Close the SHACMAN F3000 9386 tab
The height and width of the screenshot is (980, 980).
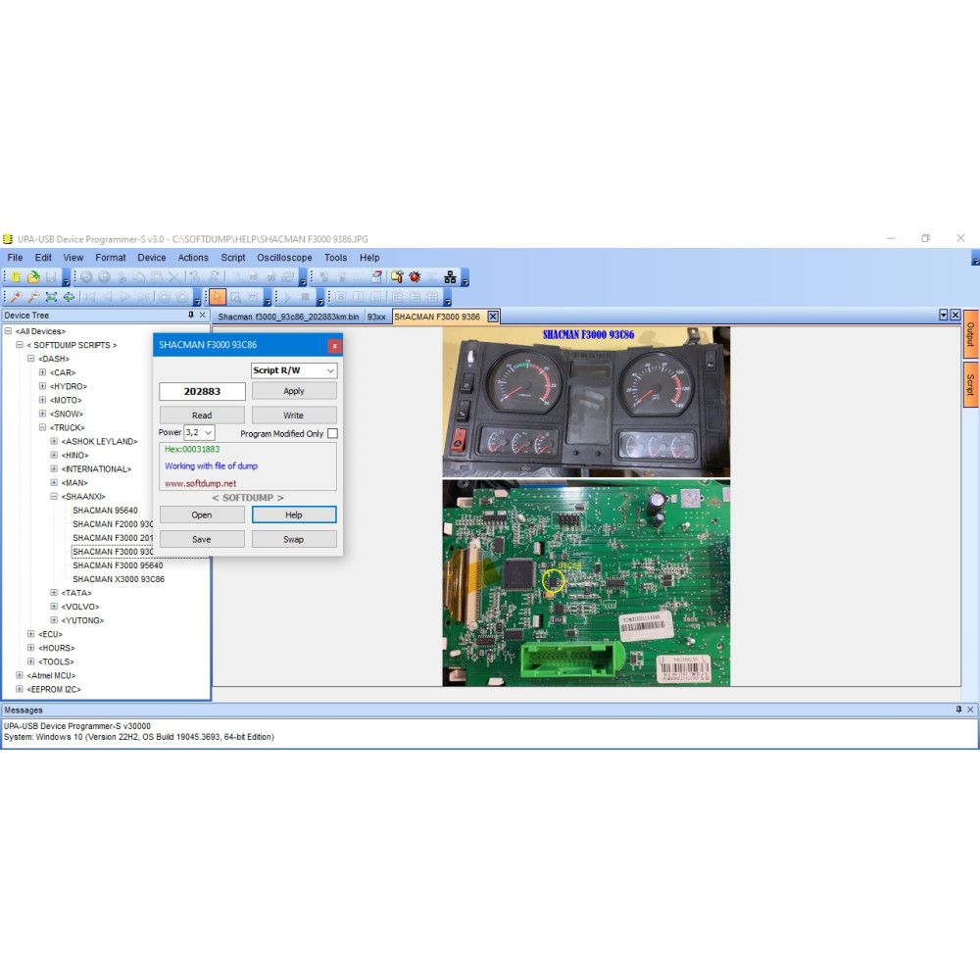493,317
